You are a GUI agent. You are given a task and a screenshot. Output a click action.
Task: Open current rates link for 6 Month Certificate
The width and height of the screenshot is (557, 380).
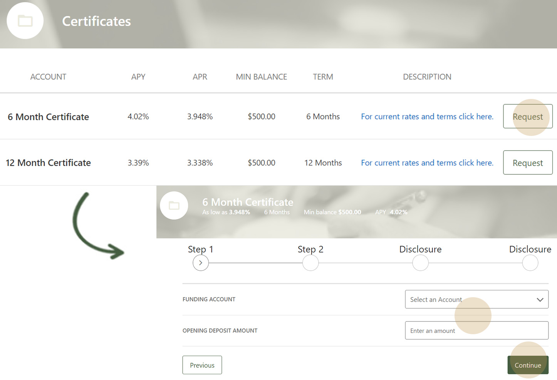click(x=427, y=116)
